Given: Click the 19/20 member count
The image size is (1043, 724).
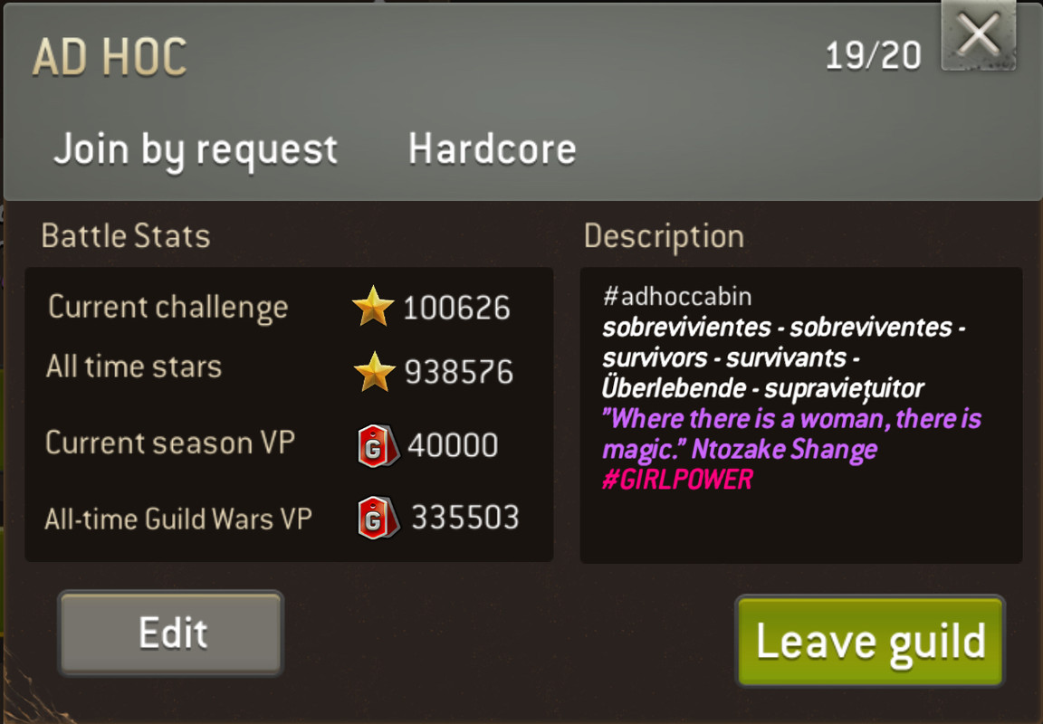Looking at the screenshot, I should (x=873, y=55).
